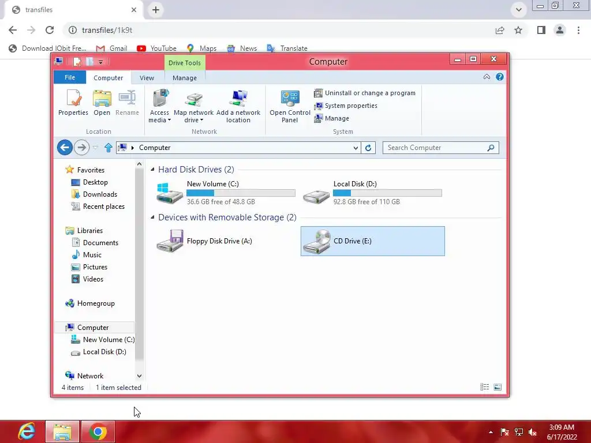Image resolution: width=591 pixels, height=443 pixels.
Task: Open the Map network drive menu
Action: coord(193,106)
